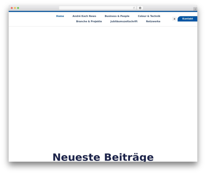
Task: Open André Koch News menu item
Action: 84,16
